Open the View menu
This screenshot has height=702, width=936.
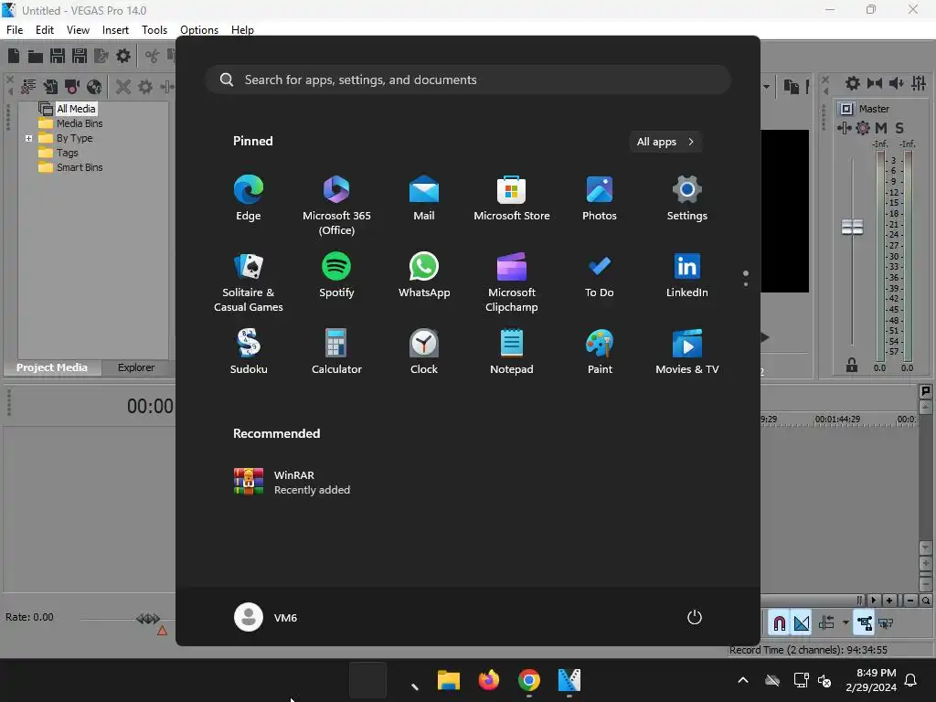pyautogui.click(x=78, y=30)
